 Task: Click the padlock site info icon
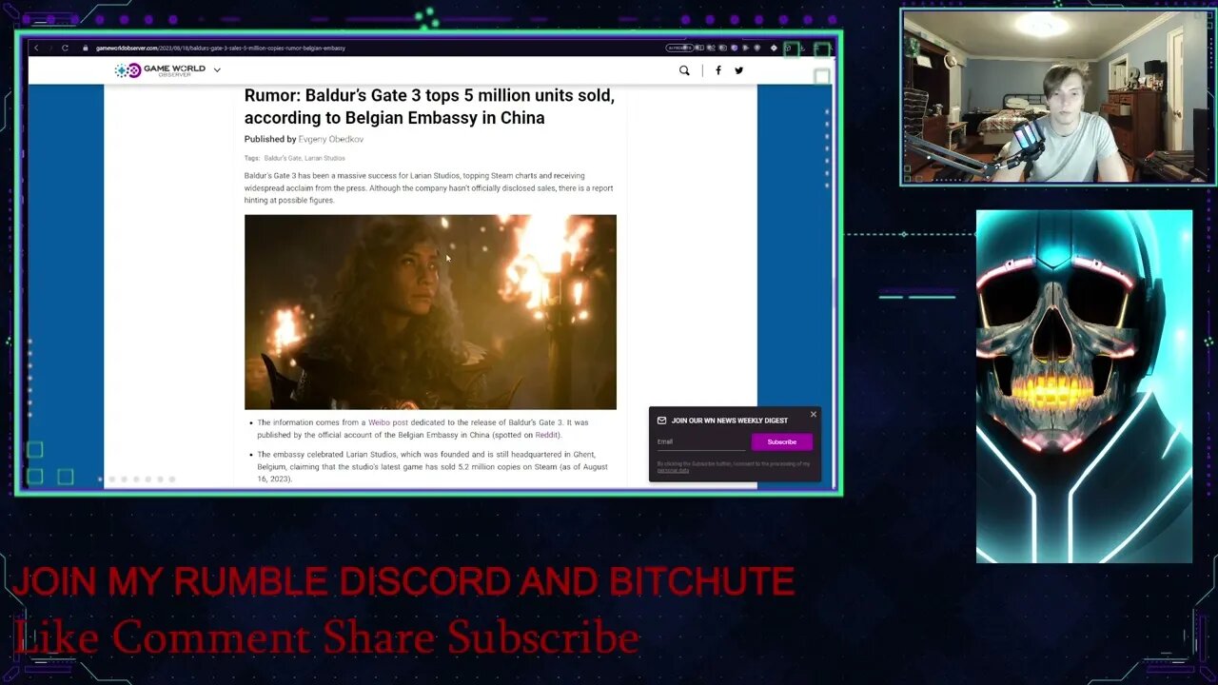tap(86, 48)
